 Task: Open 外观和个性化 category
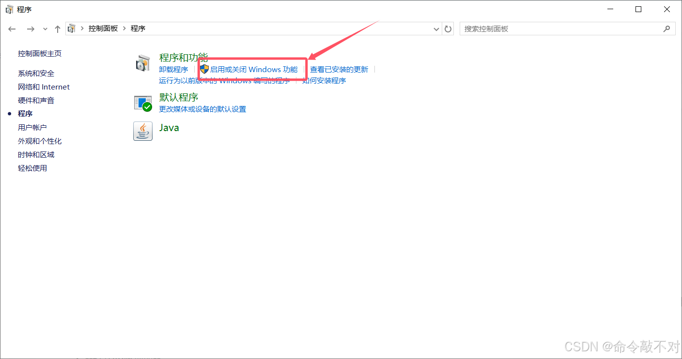[x=40, y=141]
